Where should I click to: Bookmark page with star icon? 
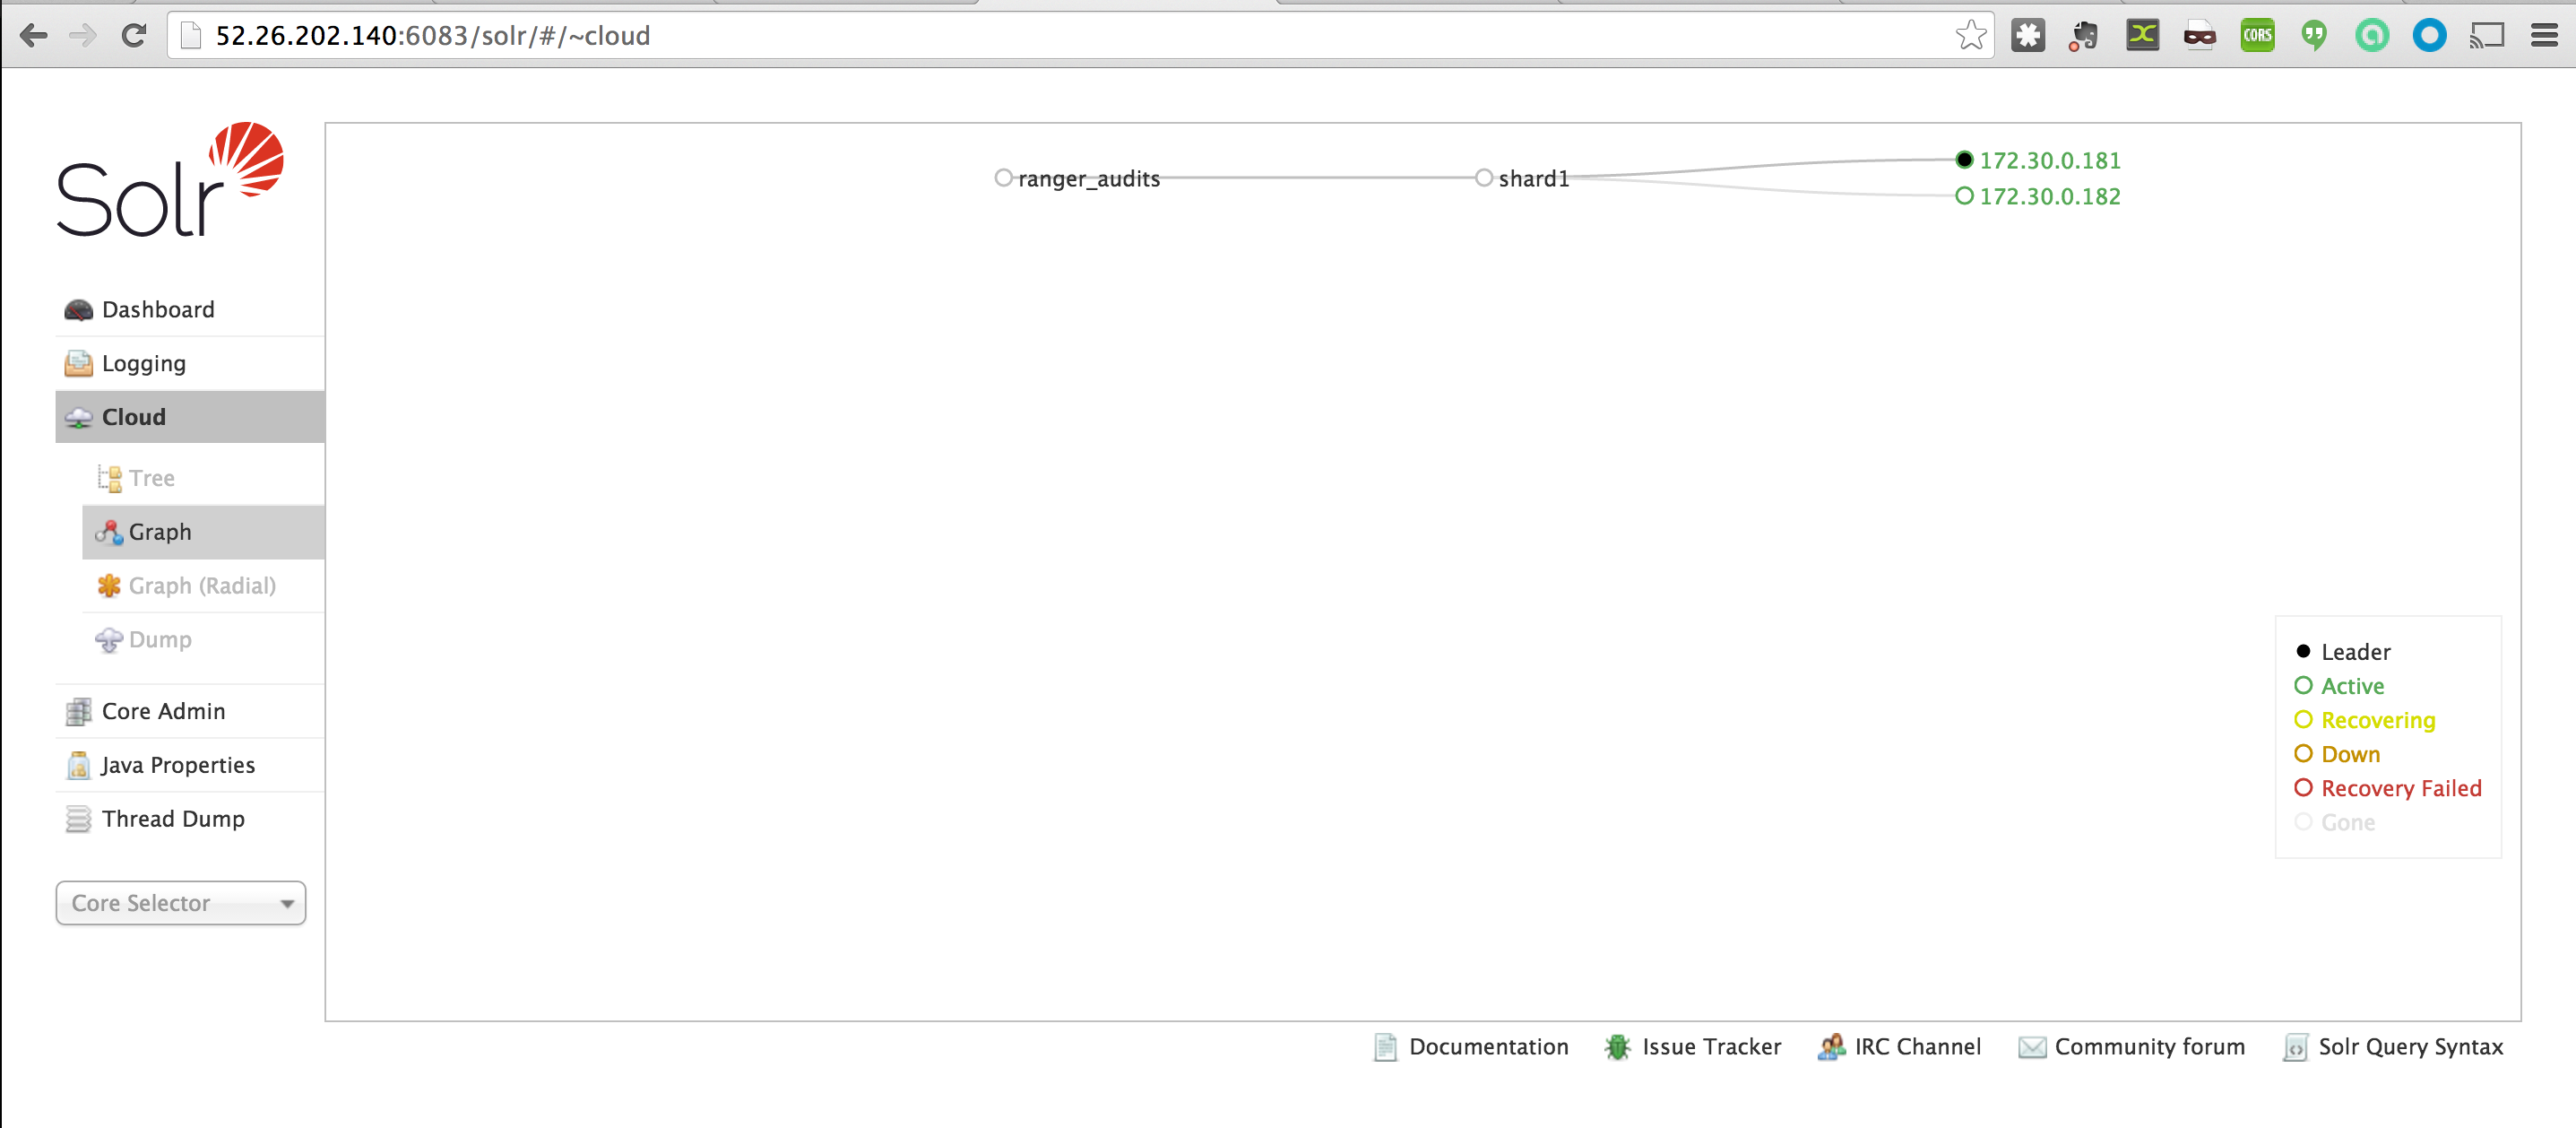pyautogui.click(x=1970, y=36)
